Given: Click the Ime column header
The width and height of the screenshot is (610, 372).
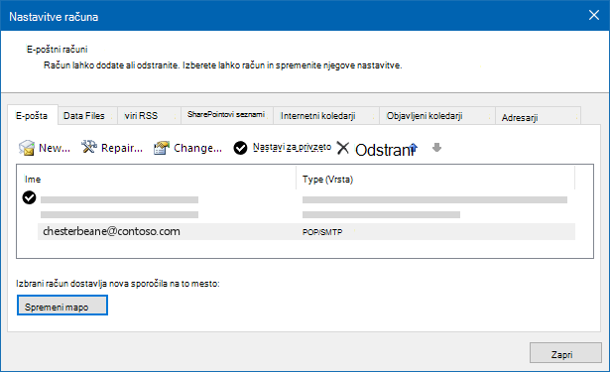Looking at the screenshot, I should 33,180.
